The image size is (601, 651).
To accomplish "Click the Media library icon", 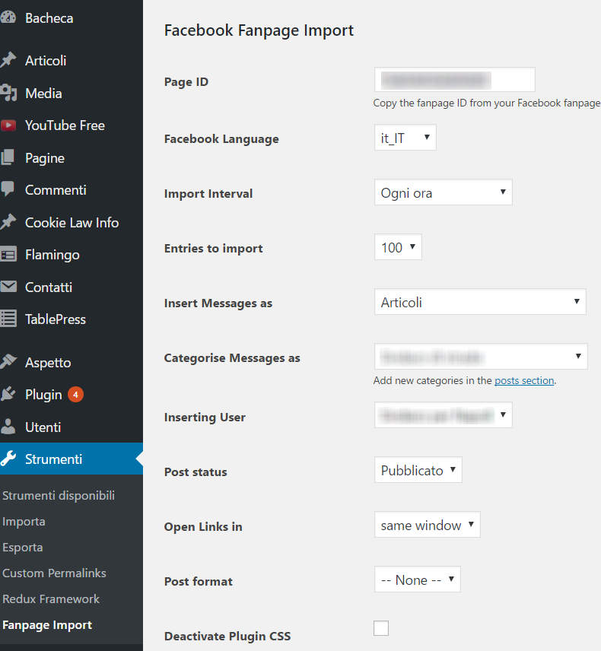I will [8, 93].
